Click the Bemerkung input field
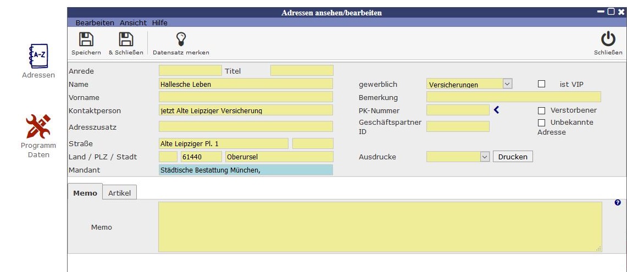 pos(513,97)
